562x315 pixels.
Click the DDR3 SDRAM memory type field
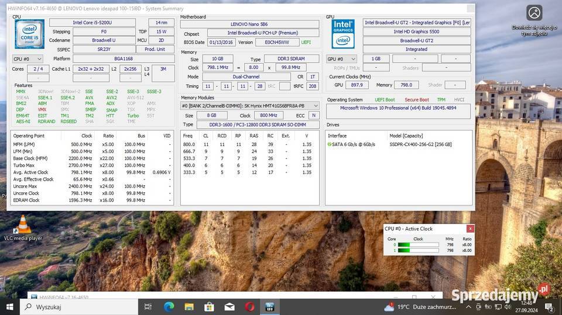(x=291, y=58)
